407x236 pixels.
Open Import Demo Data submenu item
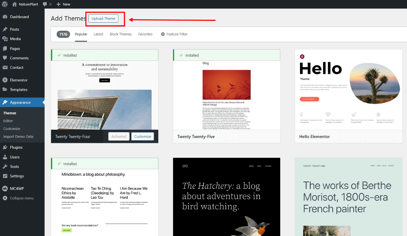[x=18, y=137]
